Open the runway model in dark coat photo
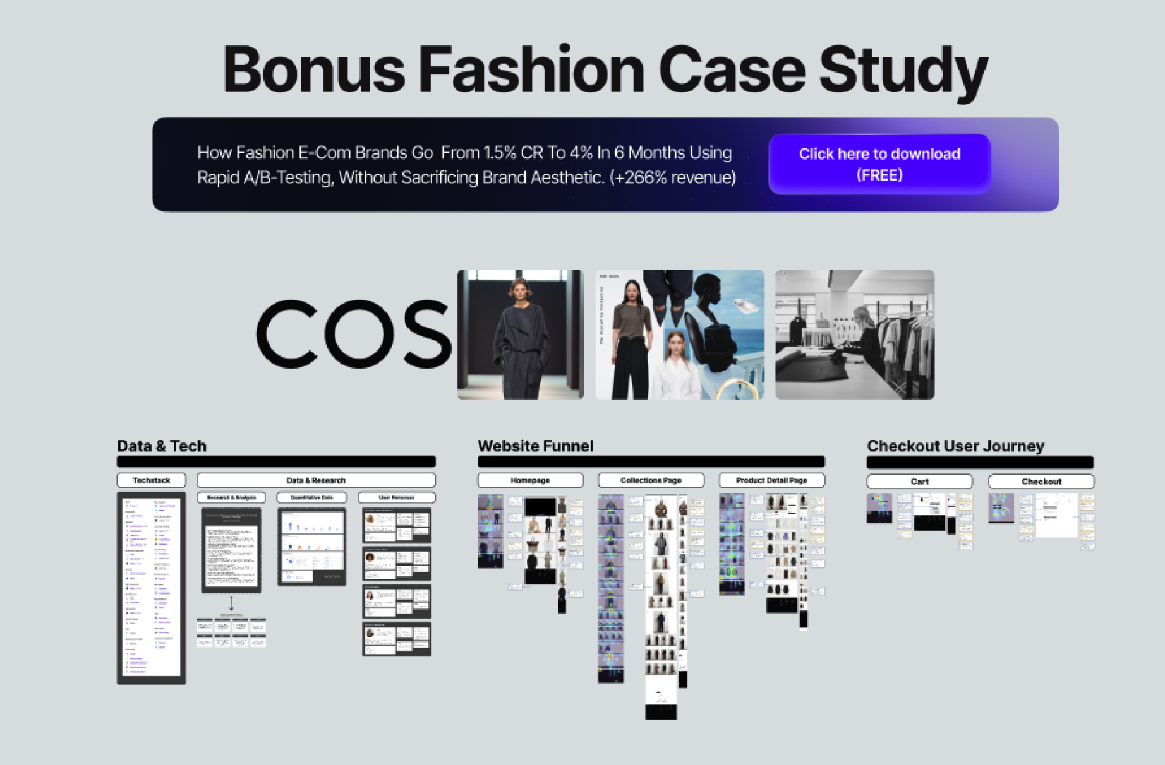 (x=520, y=335)
